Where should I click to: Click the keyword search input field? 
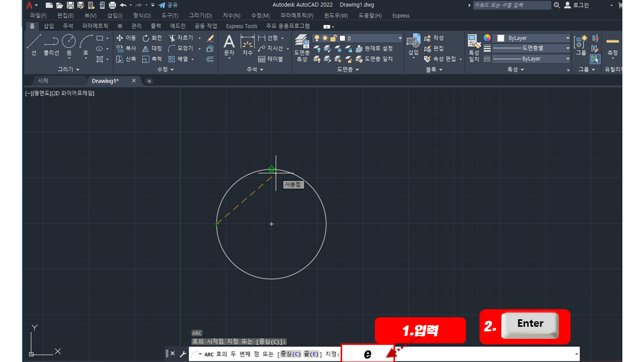pyautogui.click(x=512, y=5)
